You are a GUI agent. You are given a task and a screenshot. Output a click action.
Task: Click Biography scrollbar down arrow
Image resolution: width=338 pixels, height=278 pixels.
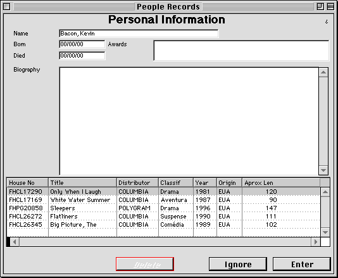click(x=323, y=170)
